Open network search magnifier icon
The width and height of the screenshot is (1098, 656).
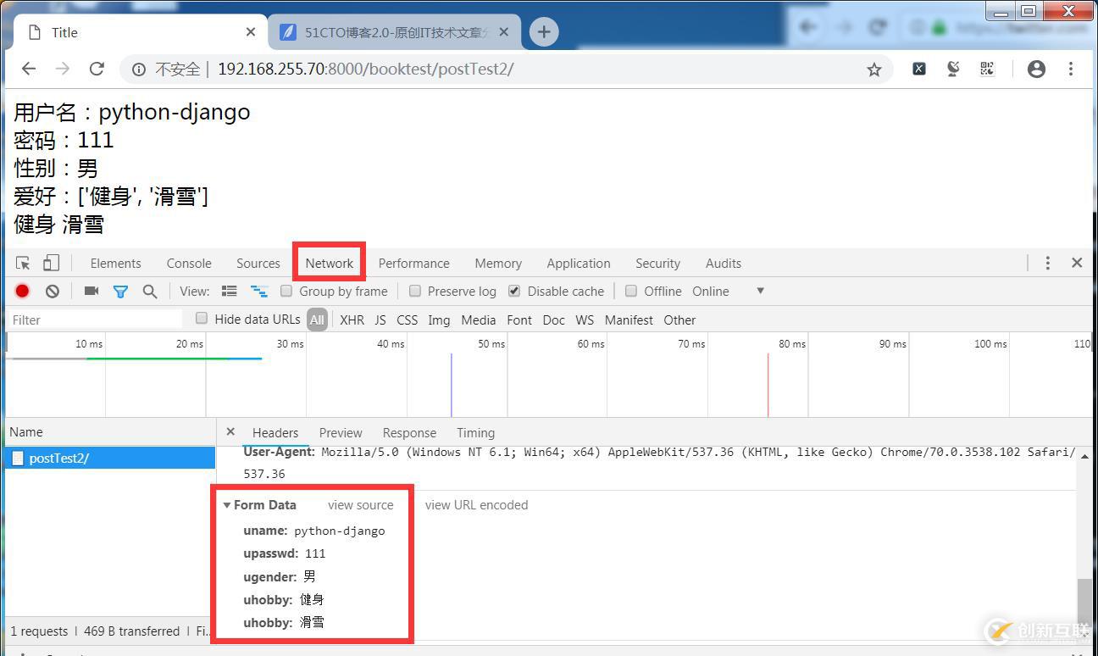tap(150, 292)
